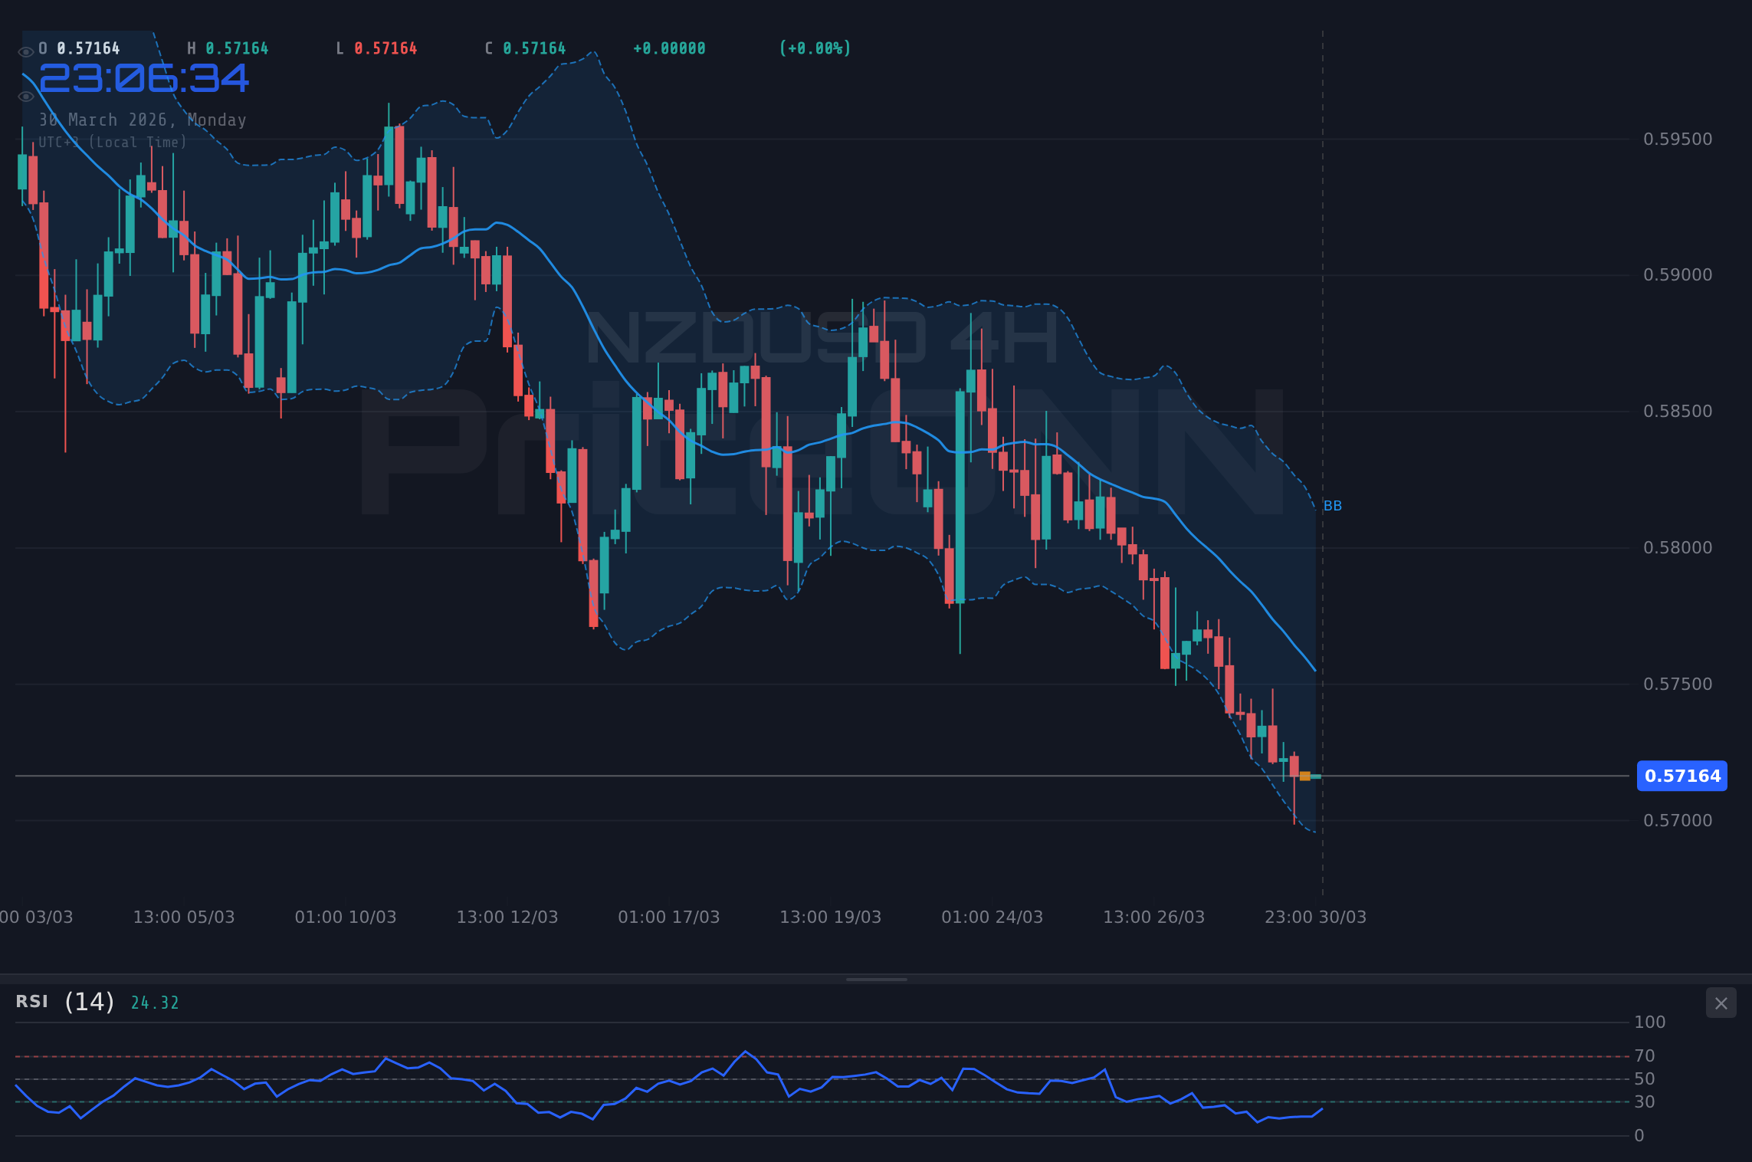
Task: Select the current price label 0.57164
Action: (1681, 776)
